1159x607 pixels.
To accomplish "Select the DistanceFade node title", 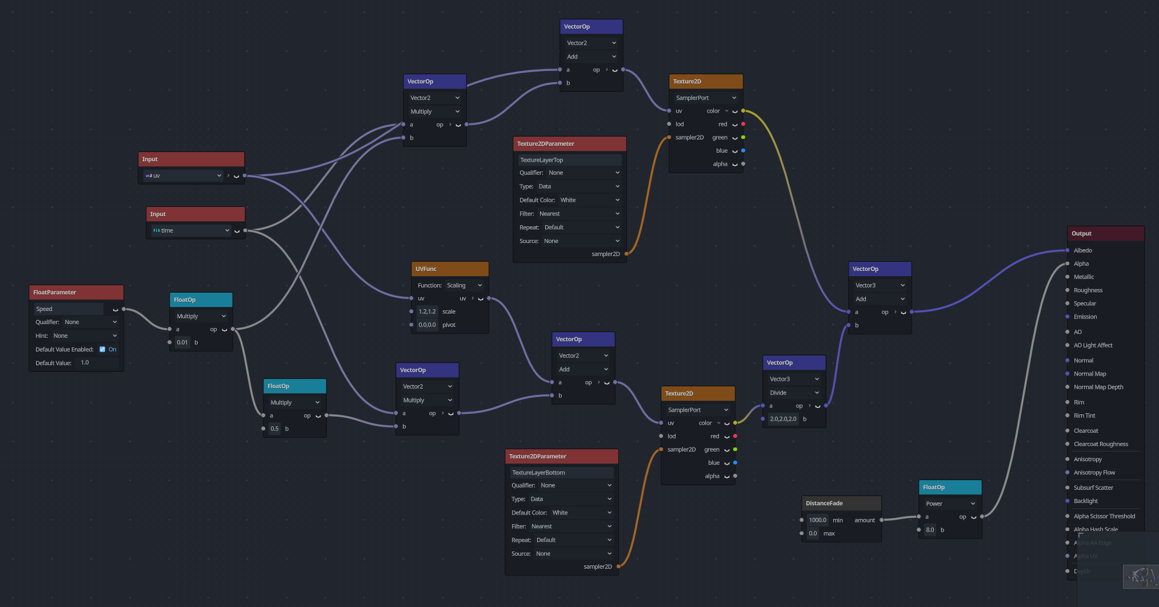I will tap(824, 504).
